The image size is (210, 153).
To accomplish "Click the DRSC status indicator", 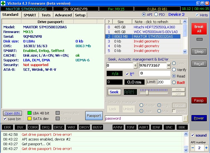I will pos(59,127).
